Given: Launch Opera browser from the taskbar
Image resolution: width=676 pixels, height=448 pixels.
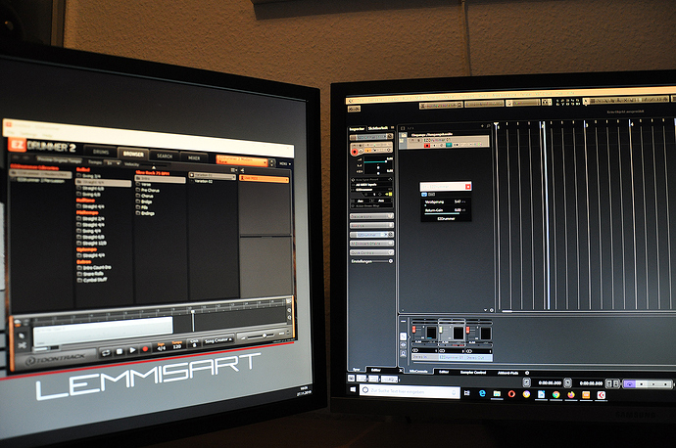Looking at the screenshot, I should click(511, 394).
